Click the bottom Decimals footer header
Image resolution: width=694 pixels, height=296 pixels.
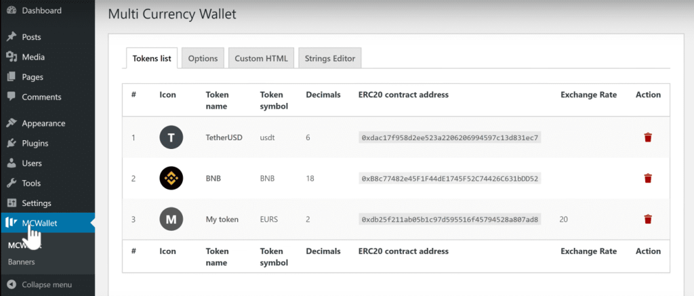pyautogui.click(x=323, y=251)
